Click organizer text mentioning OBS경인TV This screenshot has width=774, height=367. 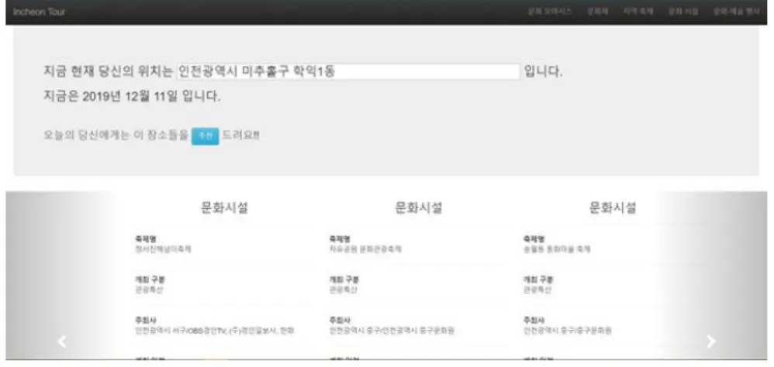pos(215,331)
